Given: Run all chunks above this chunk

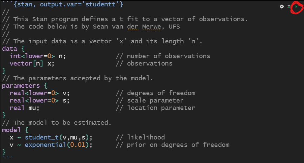Looking at the screenshot, I should [289, 7].
